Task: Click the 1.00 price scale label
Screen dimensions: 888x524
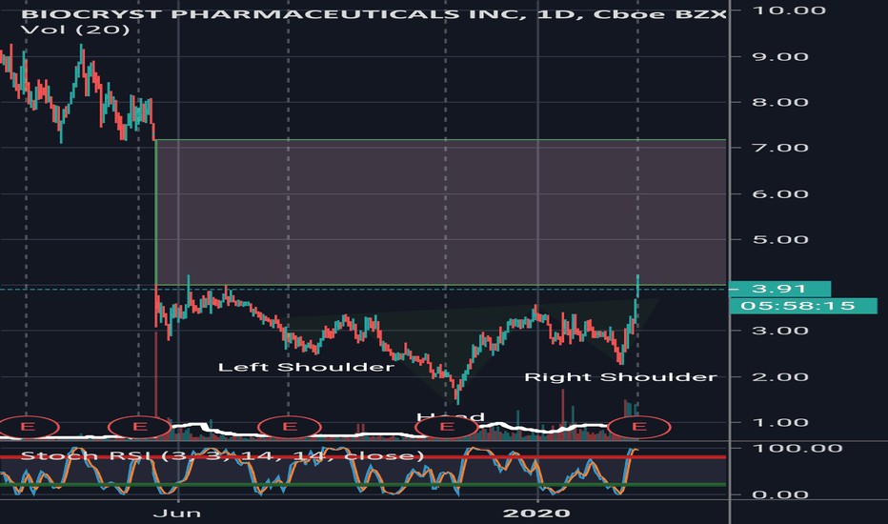Action: 779,423
